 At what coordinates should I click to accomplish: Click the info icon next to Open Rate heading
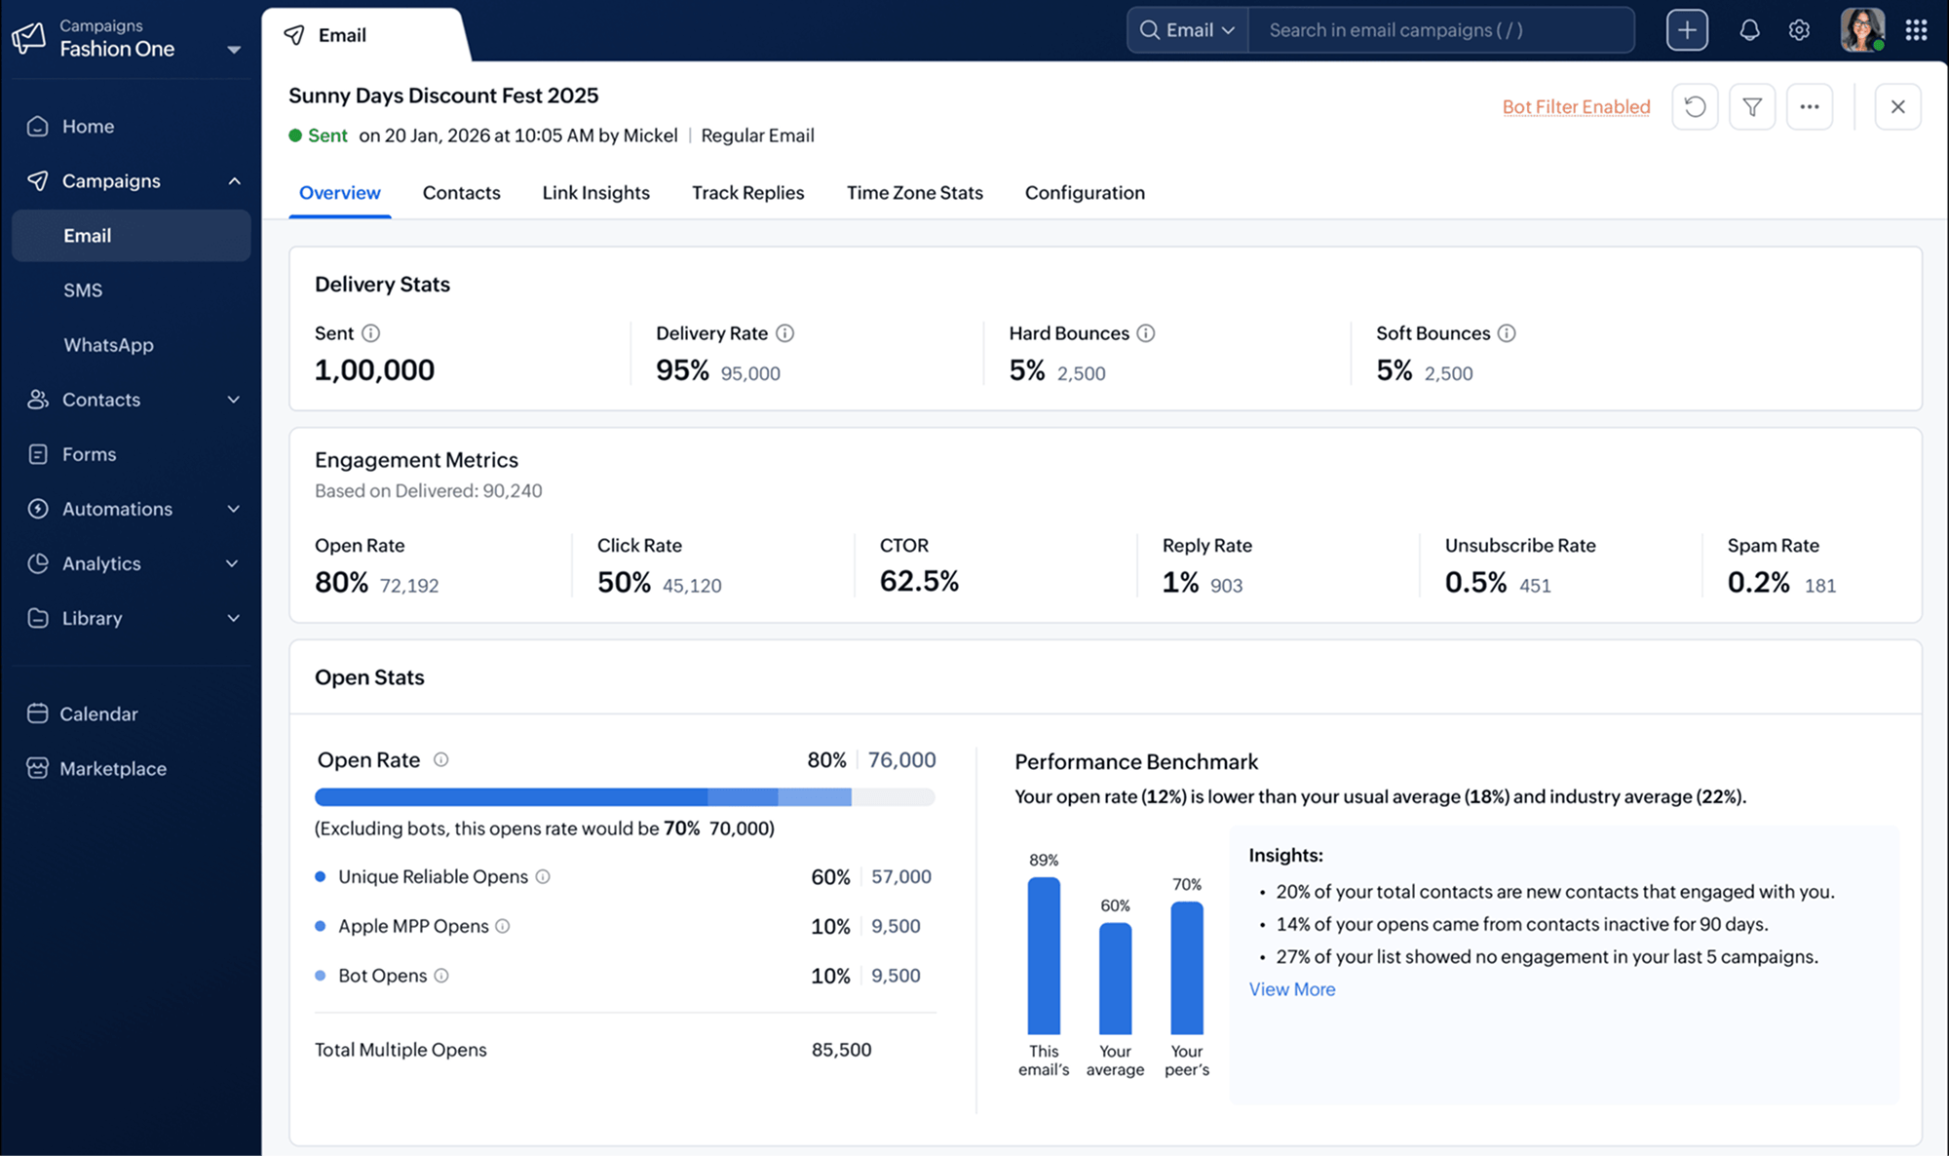[440, 759]
